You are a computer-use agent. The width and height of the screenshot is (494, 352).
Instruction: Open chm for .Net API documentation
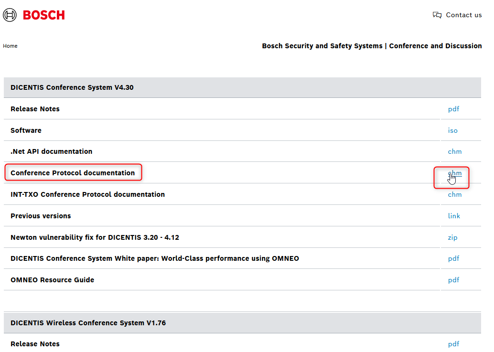pyautogui.click(x=454, y=151)
